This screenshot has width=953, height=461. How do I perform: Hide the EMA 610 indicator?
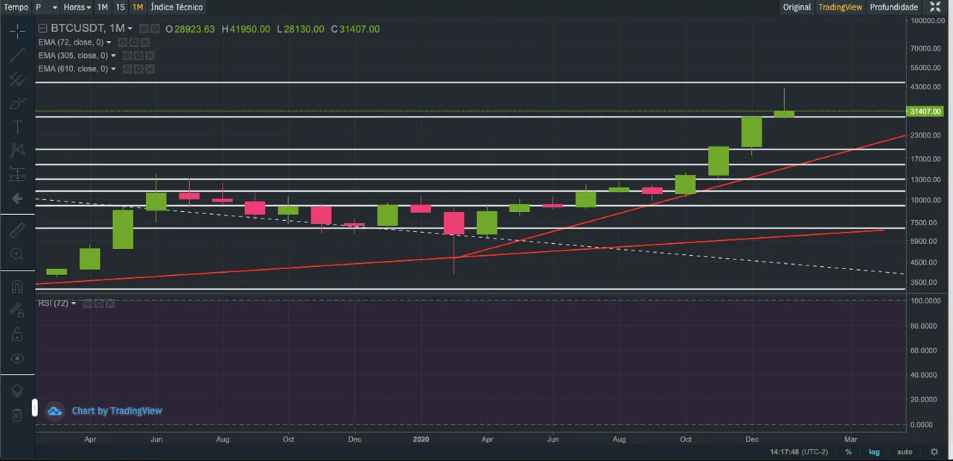pos(127,69)
